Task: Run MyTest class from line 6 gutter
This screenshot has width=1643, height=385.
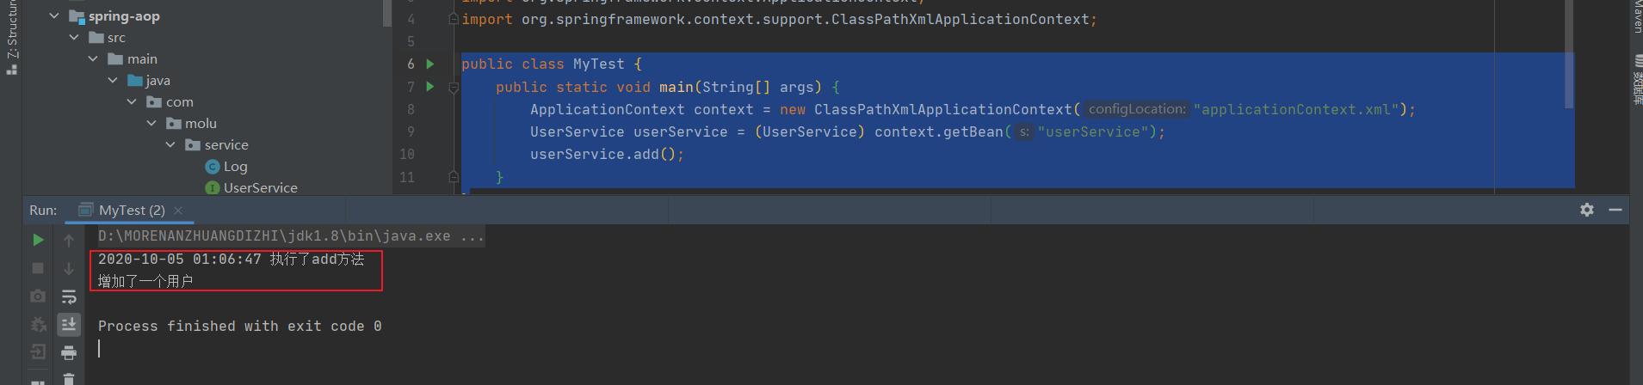Action: (430, 64)
